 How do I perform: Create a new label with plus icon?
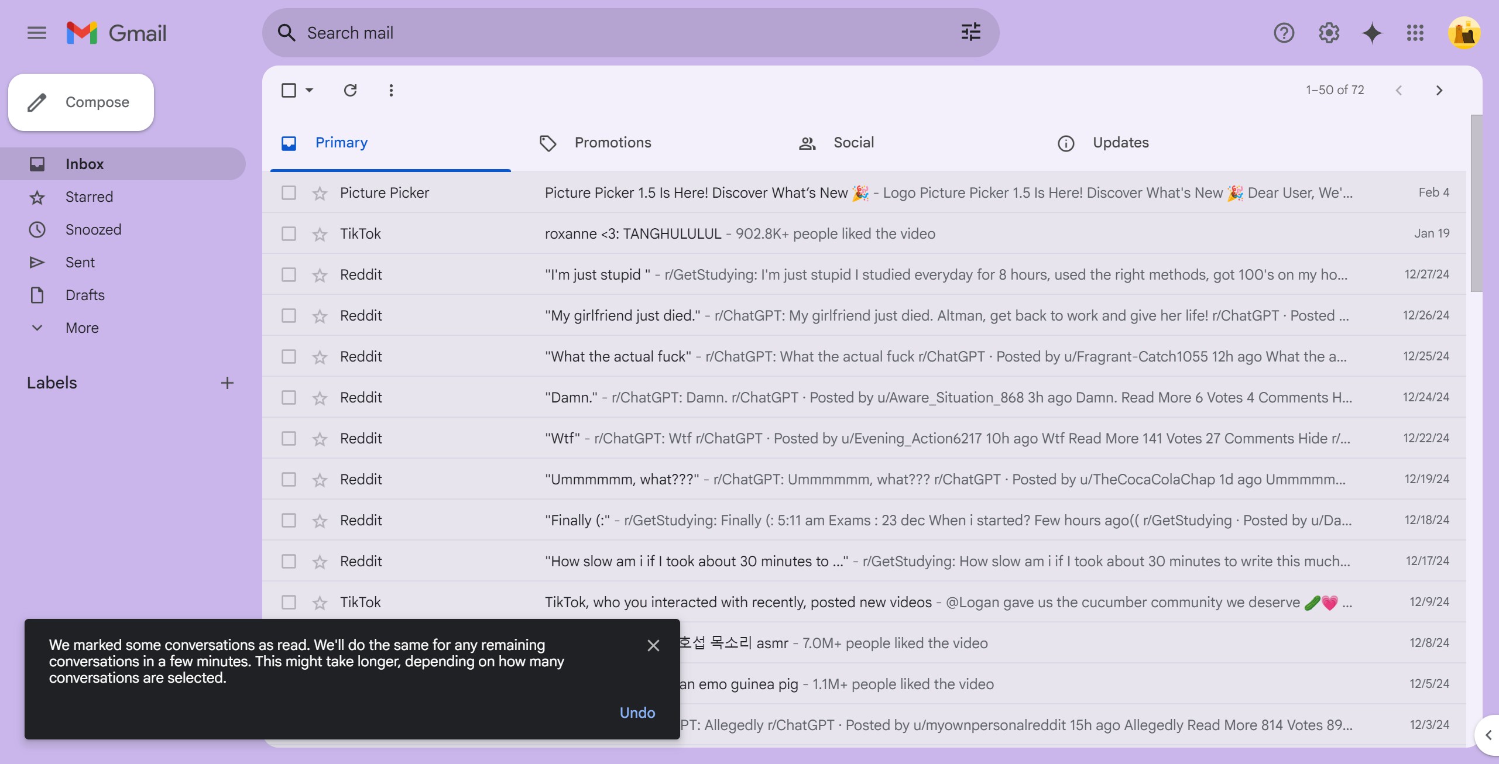pyautogui.click(x=227, y=383)
